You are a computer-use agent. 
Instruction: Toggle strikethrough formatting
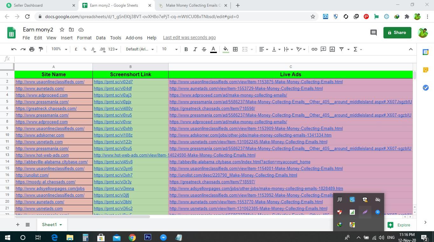point(204,49)
